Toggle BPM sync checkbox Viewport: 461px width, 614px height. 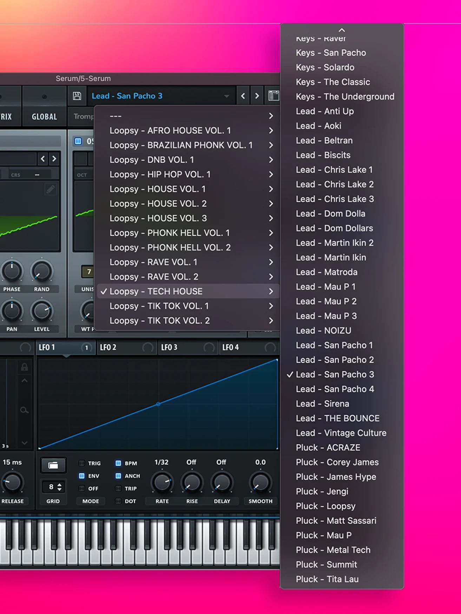tap(118, 463)
